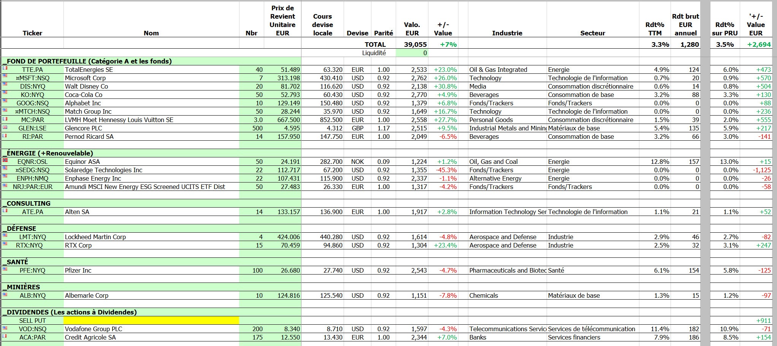Image resolution: width=777 pixels, height=346 pixels.
Task: Select the Prix de Revient Unitaire EUR header
Action: pyautogui.click(x=282, y=21)
